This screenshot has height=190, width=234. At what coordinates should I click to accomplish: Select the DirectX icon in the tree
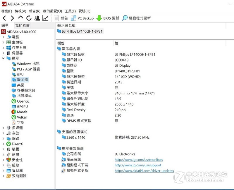click(x=9, y=144)
